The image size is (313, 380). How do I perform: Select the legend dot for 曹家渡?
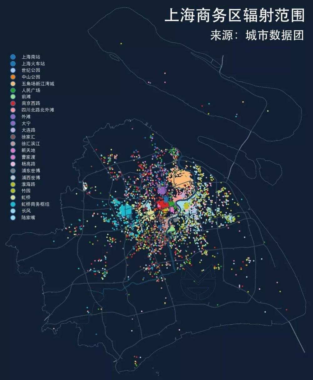[13, 157]
